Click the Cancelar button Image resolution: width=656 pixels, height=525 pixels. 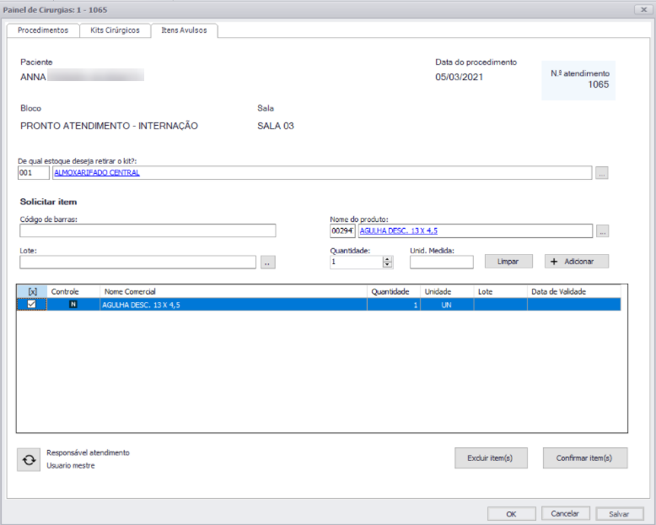(565, 513)
